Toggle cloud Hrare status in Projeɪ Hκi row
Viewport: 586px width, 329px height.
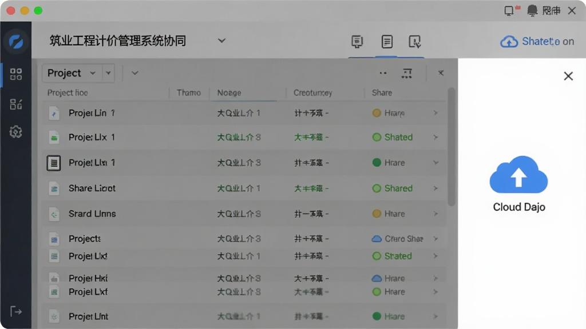click(389, 278)
